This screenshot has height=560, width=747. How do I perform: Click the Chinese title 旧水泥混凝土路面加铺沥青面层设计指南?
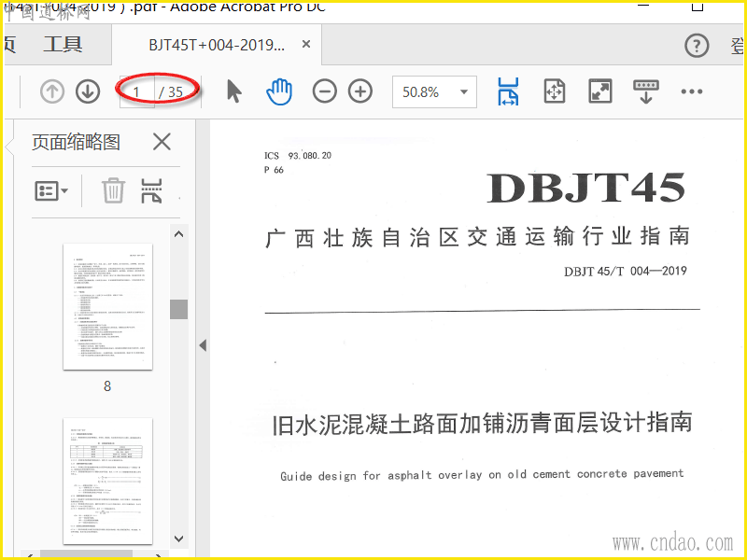(482, 424)
